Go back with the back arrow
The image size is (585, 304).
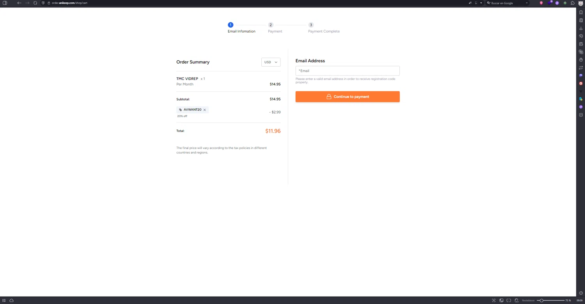pyautogui.click(x=19, y=3)
